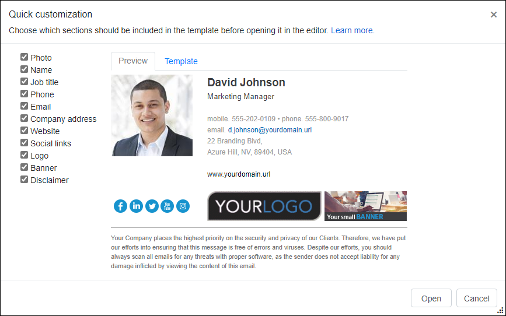Uncheck the Banner checkbox
Viewport: 506px width, 316px height.
coord(24,167)
